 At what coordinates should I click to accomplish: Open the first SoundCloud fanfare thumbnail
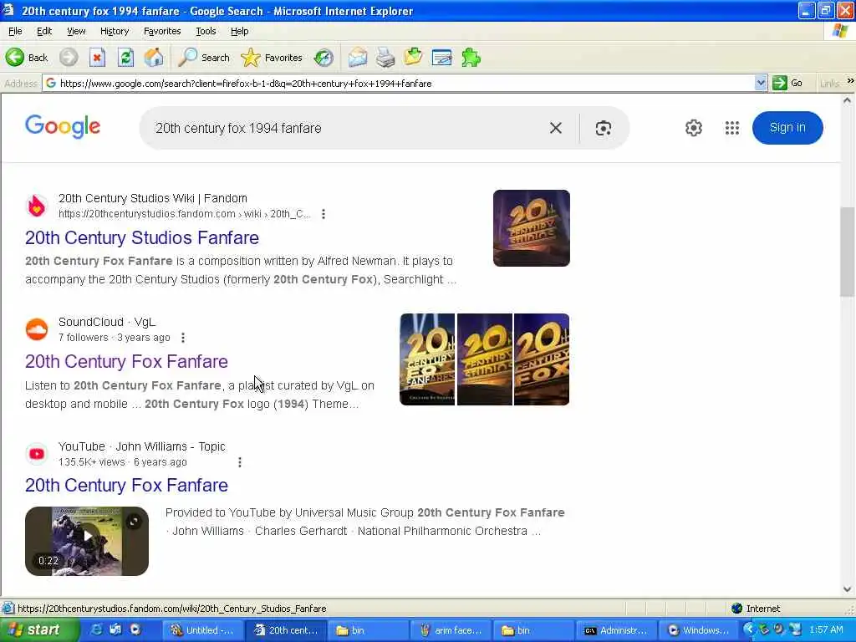427,359
